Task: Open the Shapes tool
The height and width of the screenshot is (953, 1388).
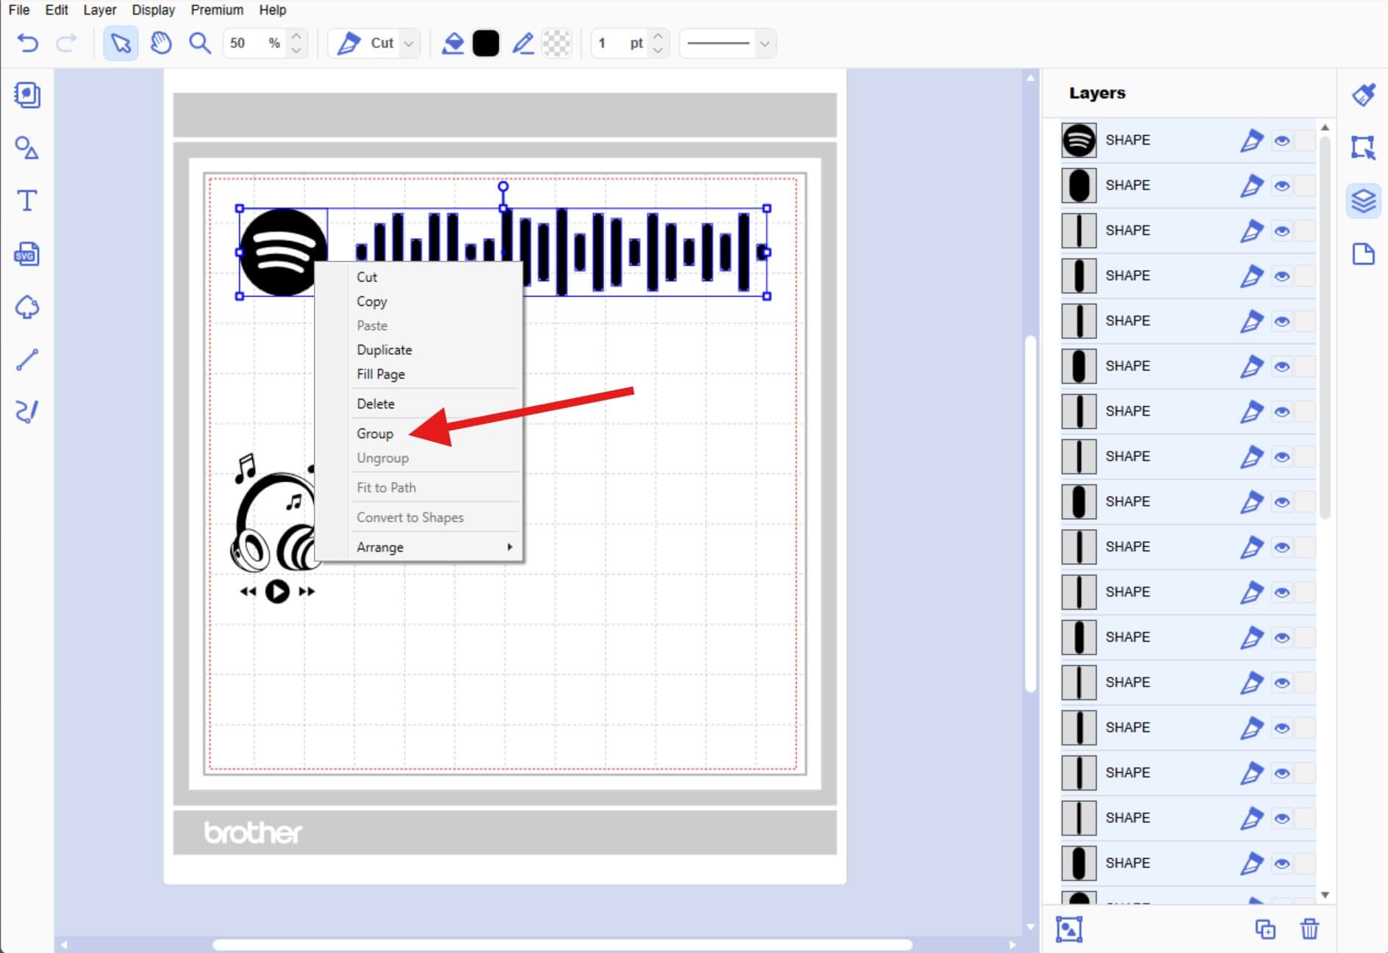Action: (x=26, y=148)
